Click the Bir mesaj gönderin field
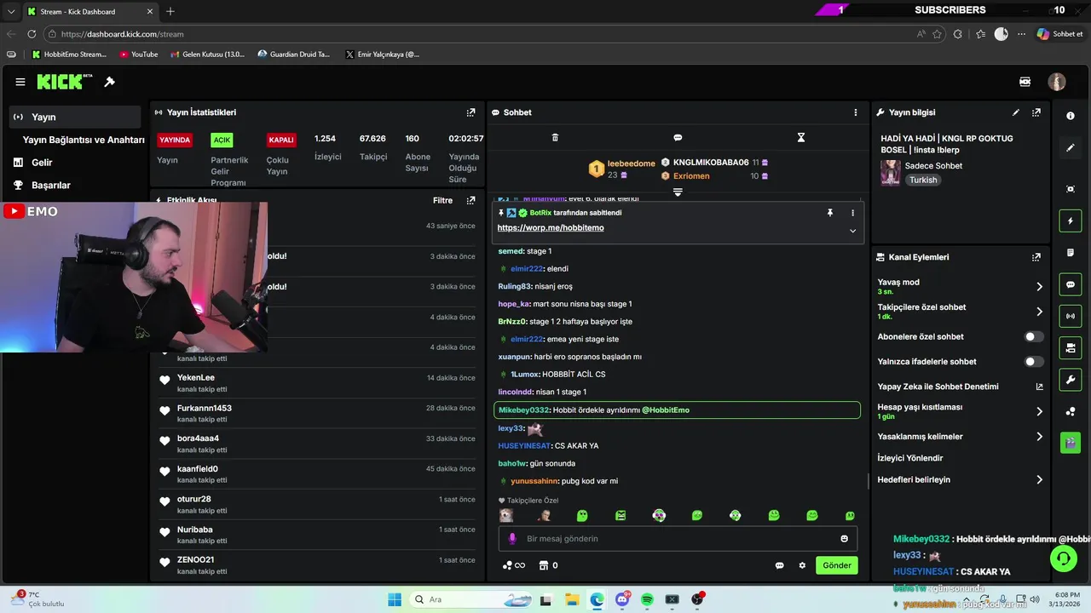Image resolution: width=1091 pixels, height=613 pixels. point(678,539)
